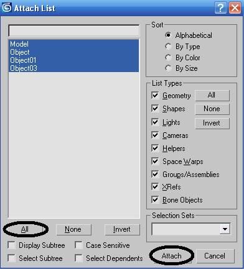Image resolution: width=244 pixels, height=269 pixels.
Task: Click the 3ds Max logo icon in title bar
Action: [7, 8]
